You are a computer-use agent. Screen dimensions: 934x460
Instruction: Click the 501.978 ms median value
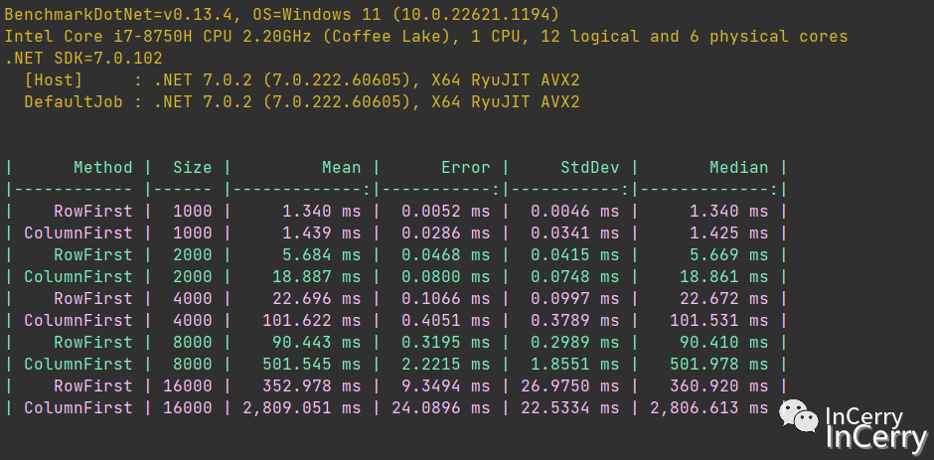[x=719, y=364]
